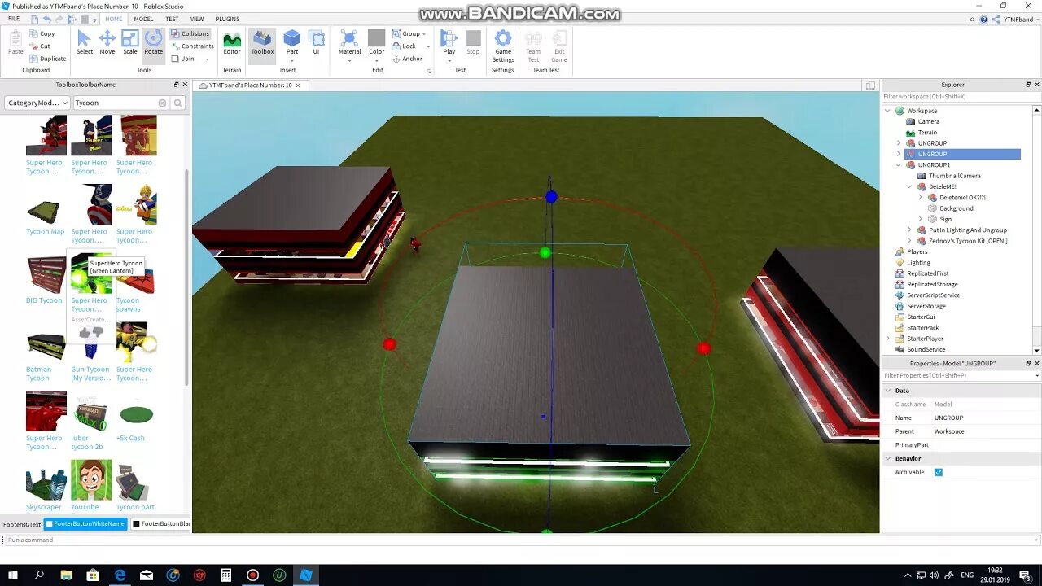Open the Windows Start menu

tap(13, 575)
